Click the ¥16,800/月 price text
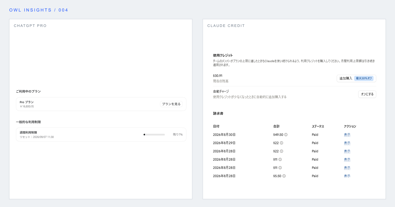395x207 pixels. coord(27,106)
